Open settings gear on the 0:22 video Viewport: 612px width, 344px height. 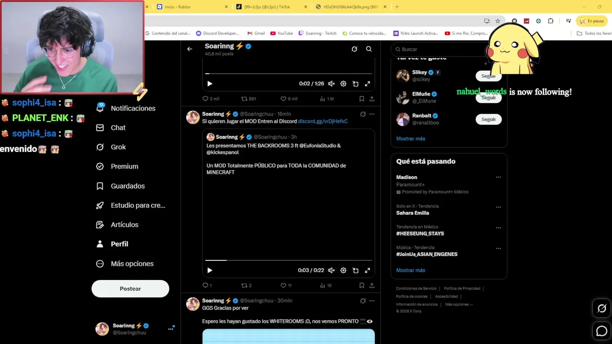pos(343,270)
